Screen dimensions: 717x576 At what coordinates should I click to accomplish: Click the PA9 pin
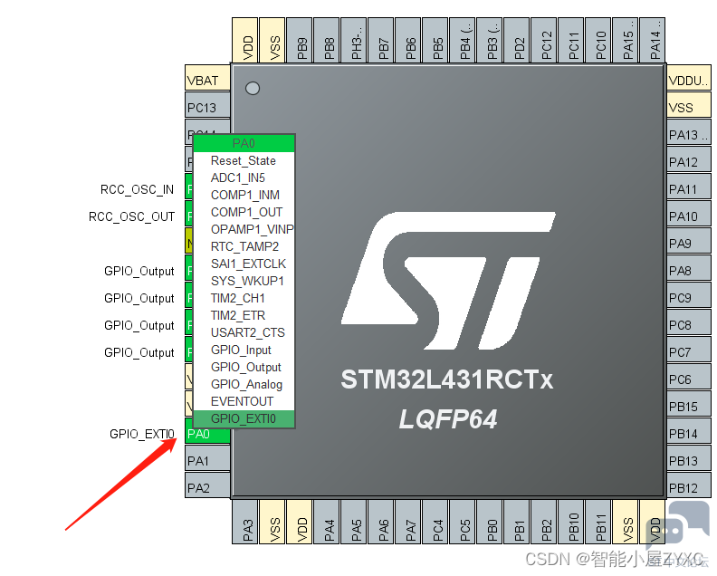pyautogui.click(x=689, y=240)
